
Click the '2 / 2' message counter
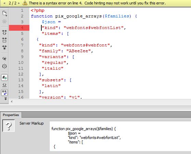click(x=13, y=3)
